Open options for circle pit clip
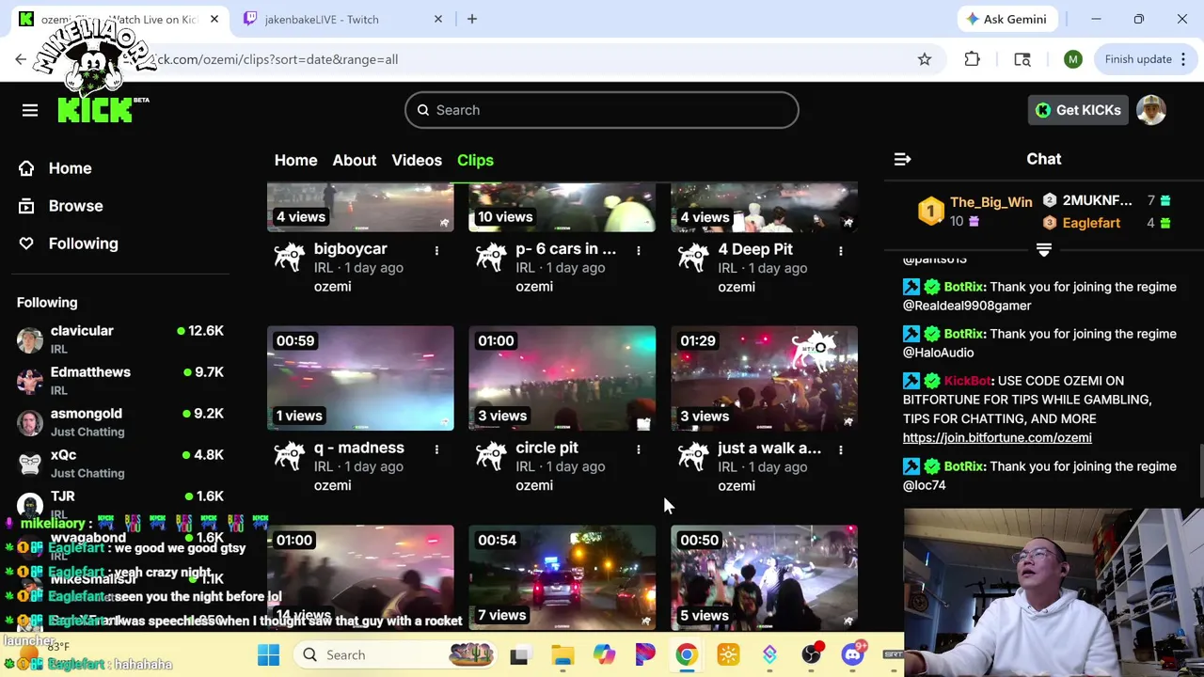This screenshot has height=677, width=1204. [x=639, y=449]
